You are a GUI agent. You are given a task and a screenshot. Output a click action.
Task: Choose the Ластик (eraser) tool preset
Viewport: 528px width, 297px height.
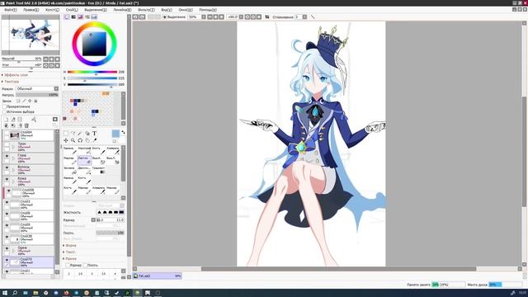pyautogui.click(x=84, y=160)
